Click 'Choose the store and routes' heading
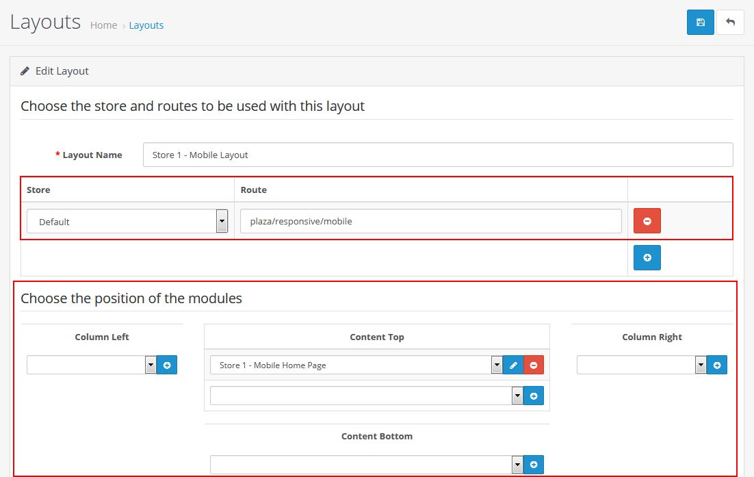Image resolution: width=754 pixels, height=477 pixels. pyautogui.click(x=192, y=106)
